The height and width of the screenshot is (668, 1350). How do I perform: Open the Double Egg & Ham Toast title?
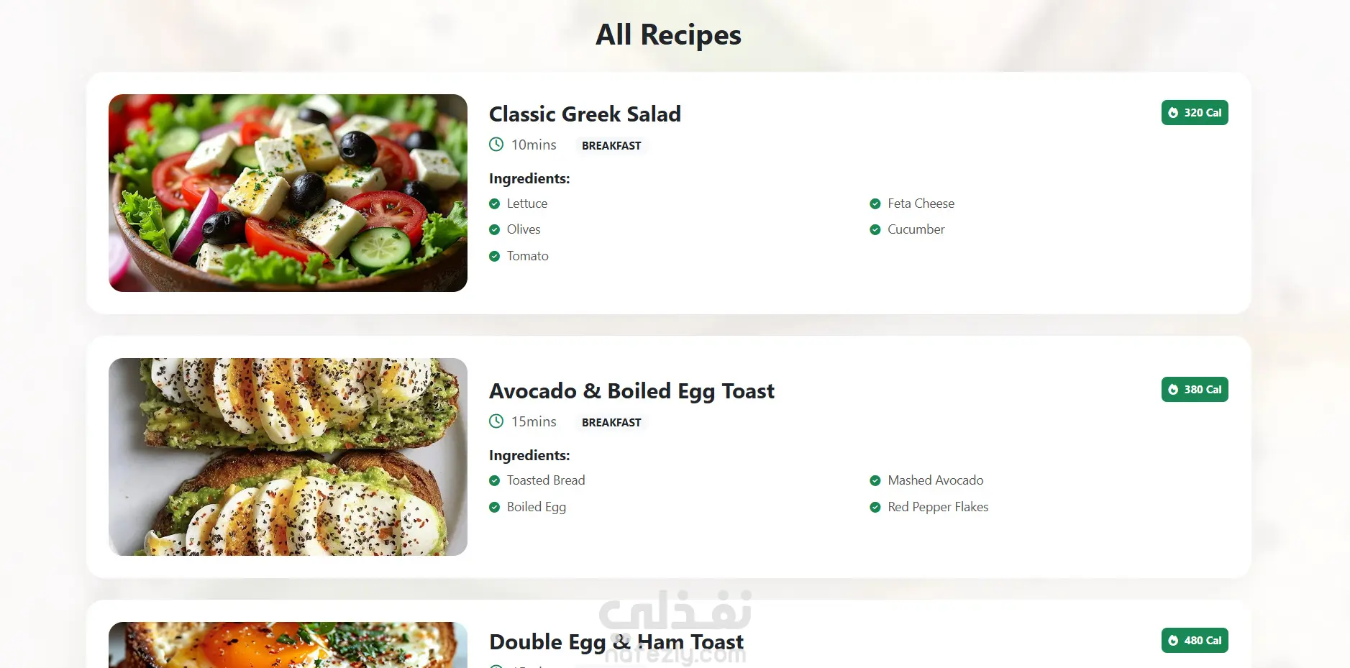[616, 641]
